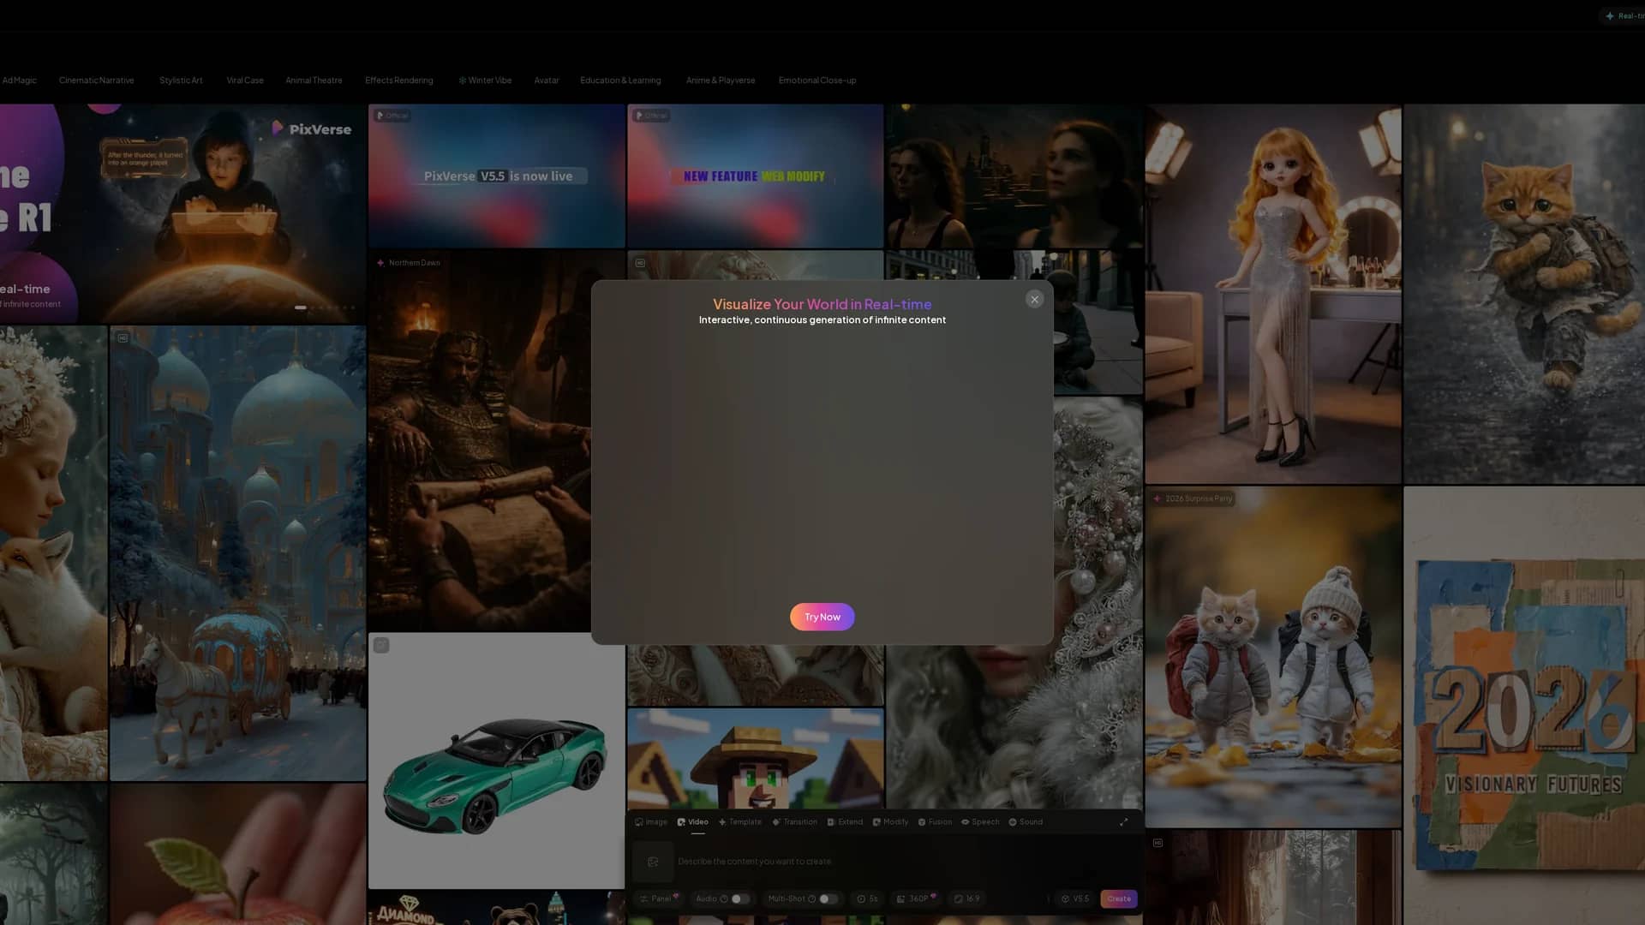The width and height of the screenshot is (1645, 925).
Task: Open the V5.5 model version dropdown
Action: pos(1074,898)
